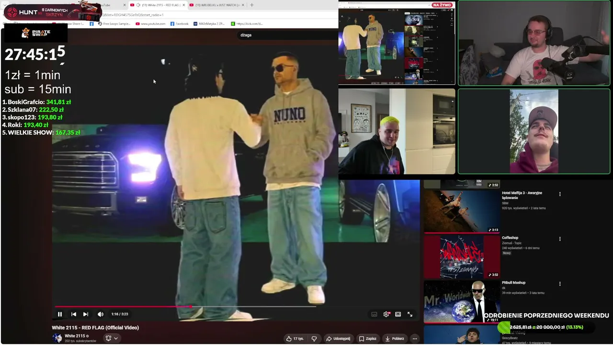
Task: Click the Hotel Maffija 3 - Awaryjne lądowanie title
Action: click(522, 195)
